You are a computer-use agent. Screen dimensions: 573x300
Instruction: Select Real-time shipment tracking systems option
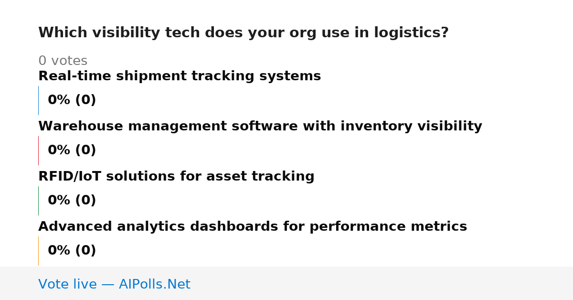[x=180, y=76]
